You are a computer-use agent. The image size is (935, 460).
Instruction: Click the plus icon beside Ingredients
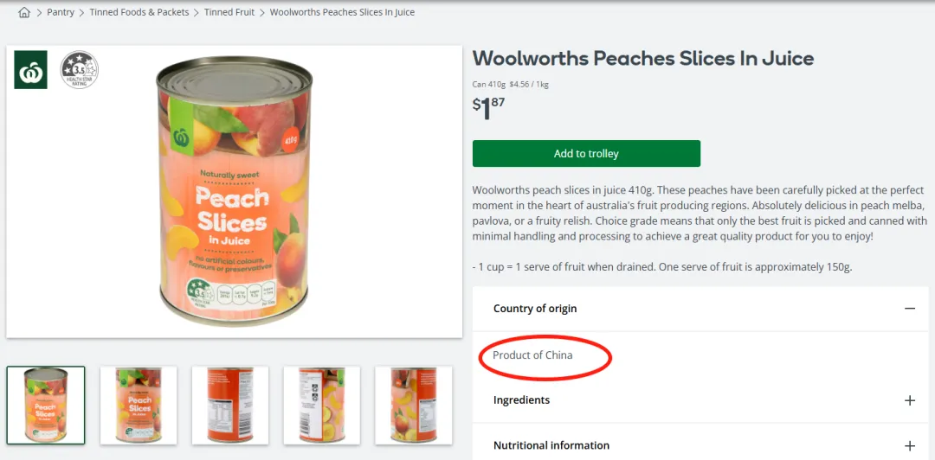pyautogui.click(x=909, y=400)
